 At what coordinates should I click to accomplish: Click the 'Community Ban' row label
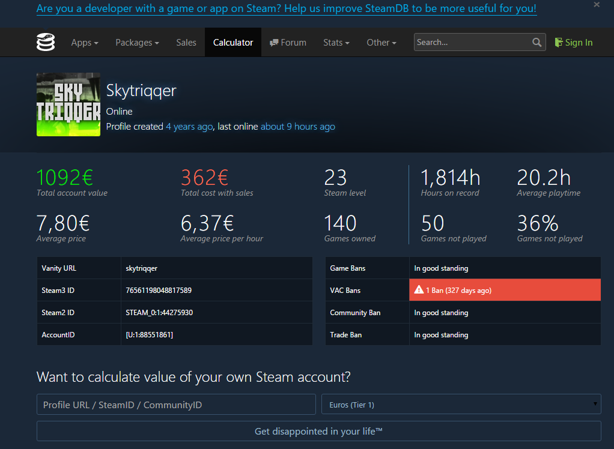point(355,313)
